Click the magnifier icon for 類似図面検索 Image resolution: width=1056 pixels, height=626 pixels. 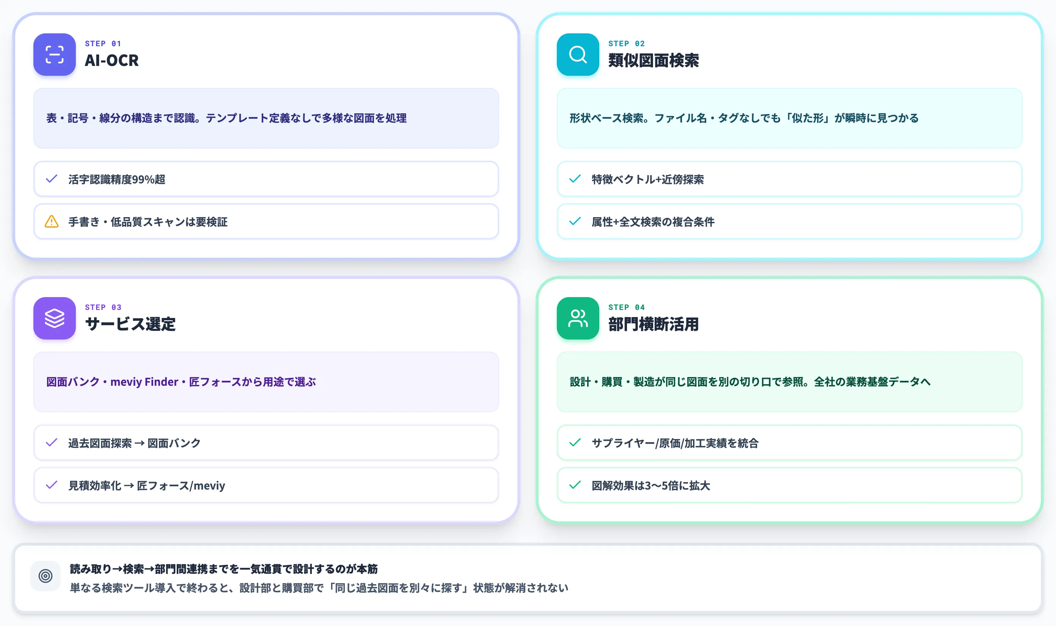coord(578,55)
